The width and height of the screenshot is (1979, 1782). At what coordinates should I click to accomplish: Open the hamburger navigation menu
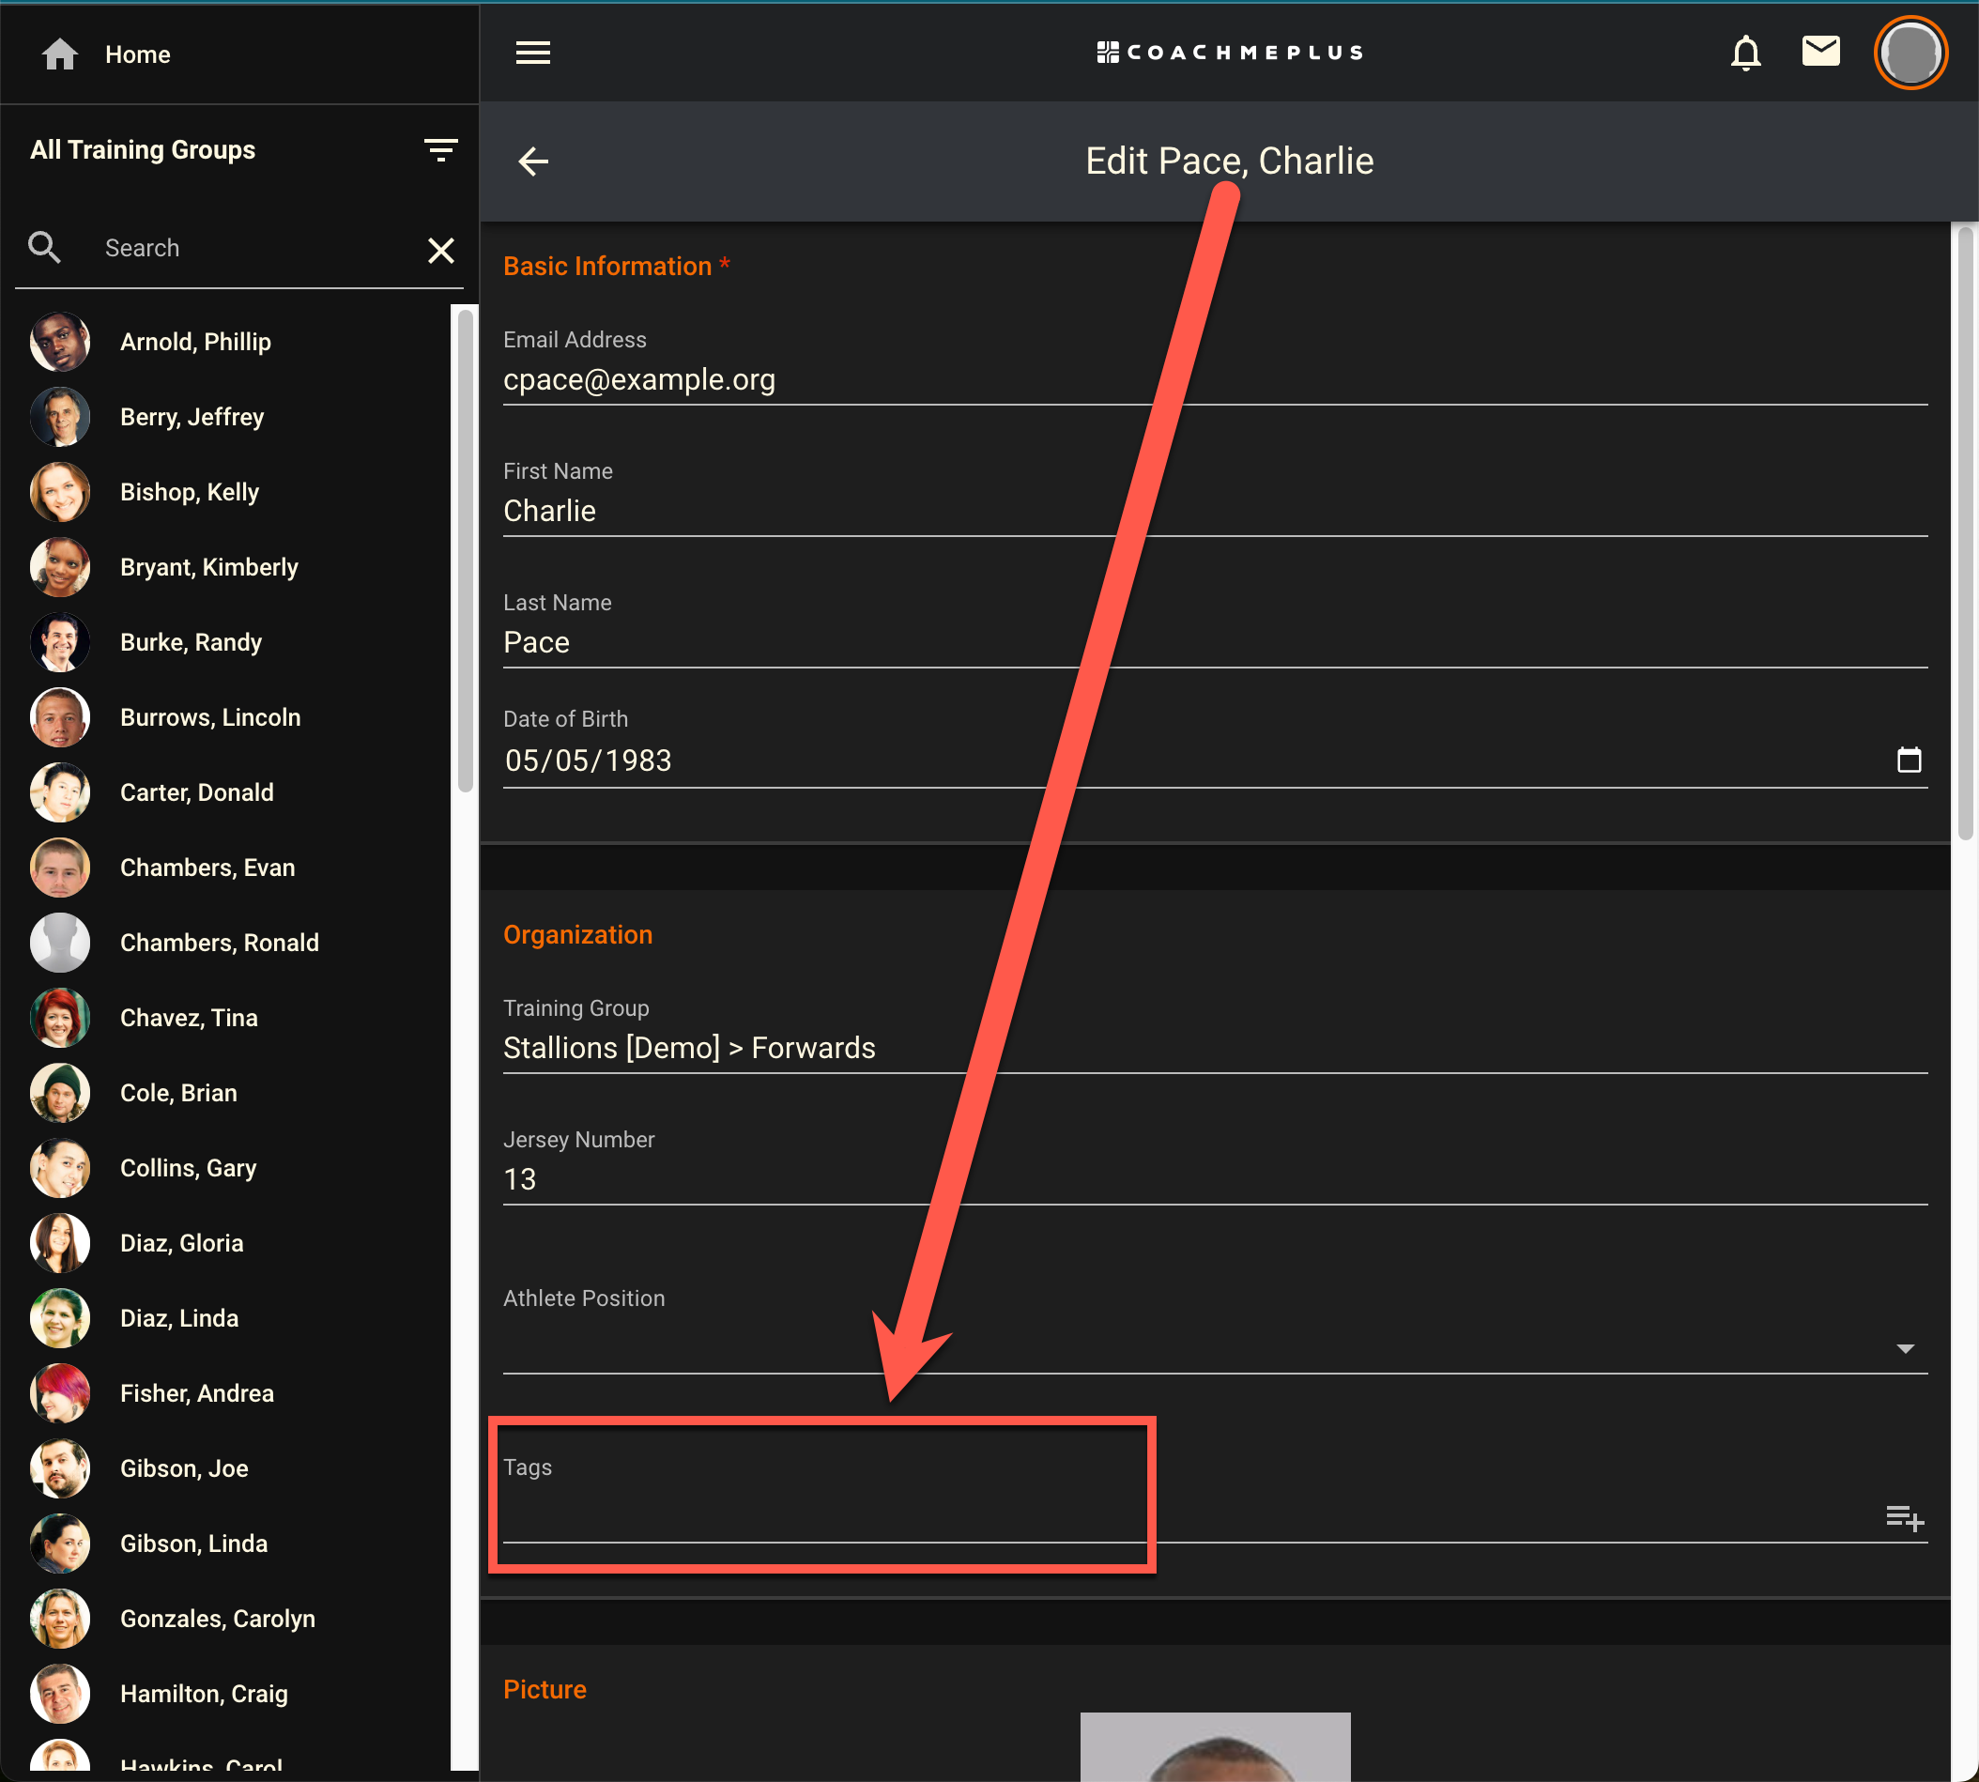click(x=532, y=53)
